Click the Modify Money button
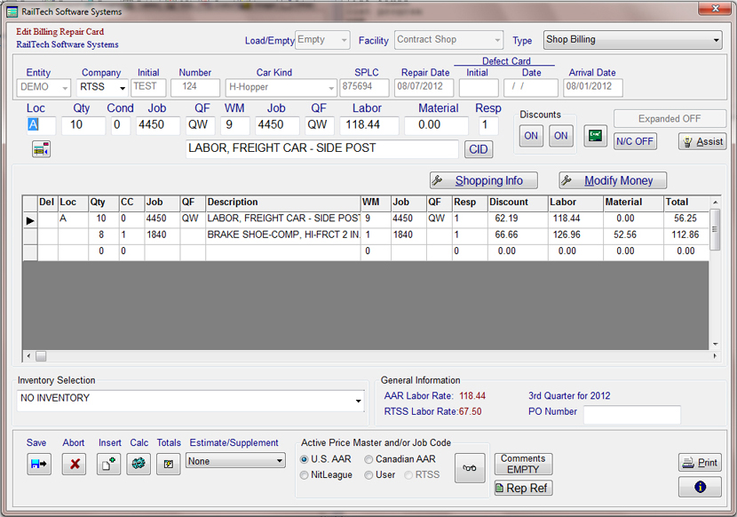Viewport: 737px width, 517px height. point(612,180)
